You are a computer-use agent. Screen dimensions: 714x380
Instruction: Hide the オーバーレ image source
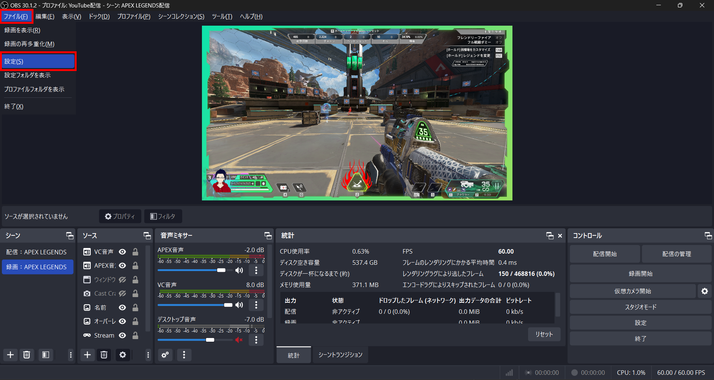point(122,321)
